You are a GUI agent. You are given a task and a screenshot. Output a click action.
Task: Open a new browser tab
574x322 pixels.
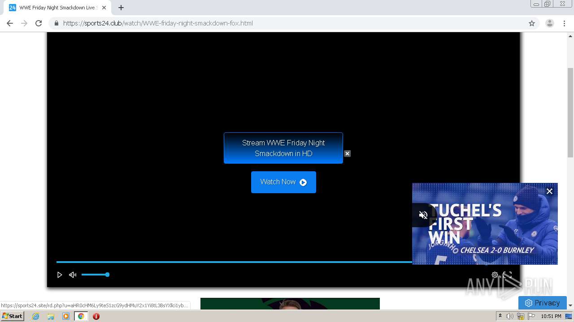[x=121, y=8]
